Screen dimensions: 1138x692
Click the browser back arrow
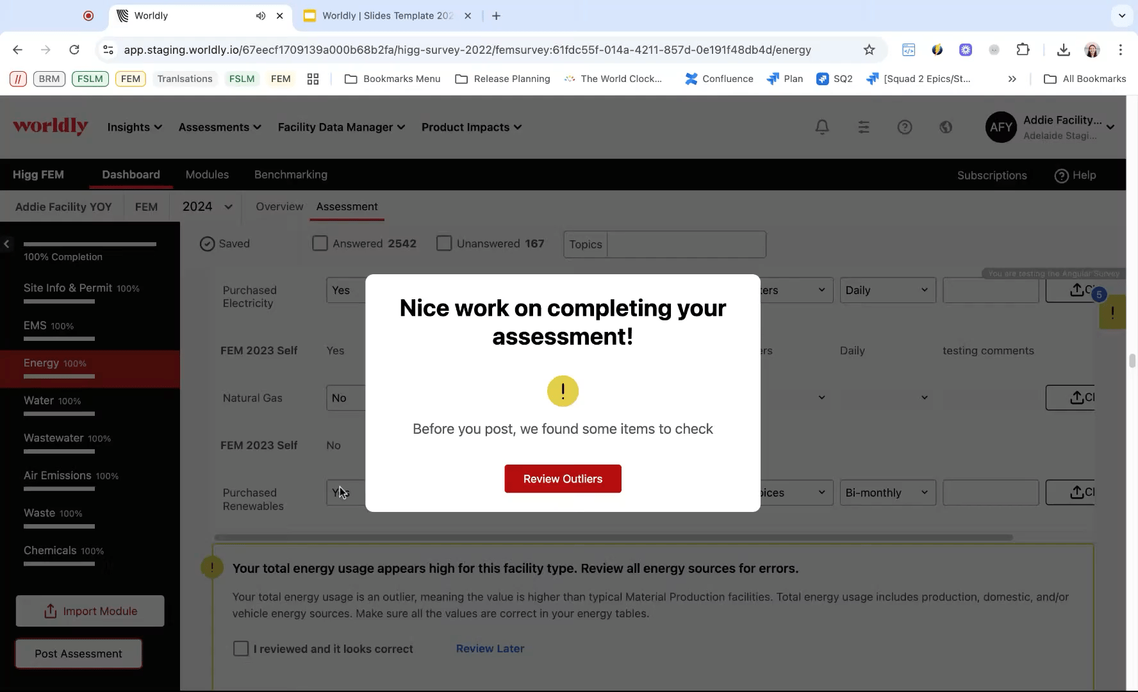pos(17,49)
